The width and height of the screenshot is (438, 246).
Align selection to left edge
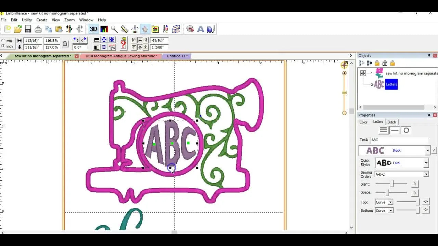[134, 40]
